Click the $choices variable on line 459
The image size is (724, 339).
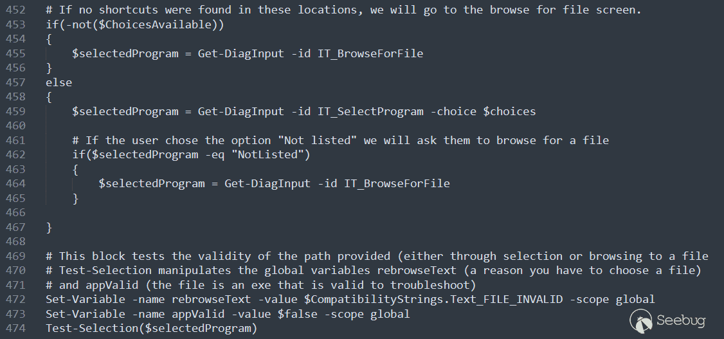pos(509,111)
